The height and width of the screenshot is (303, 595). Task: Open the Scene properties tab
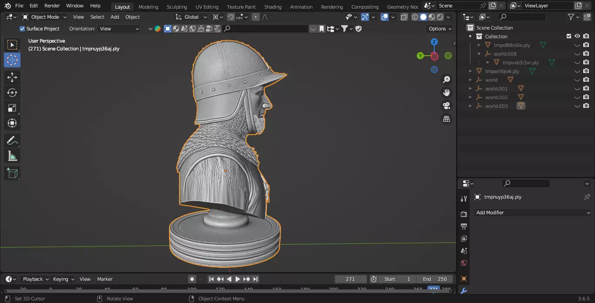pyautogui.click(x=464, y=251)
